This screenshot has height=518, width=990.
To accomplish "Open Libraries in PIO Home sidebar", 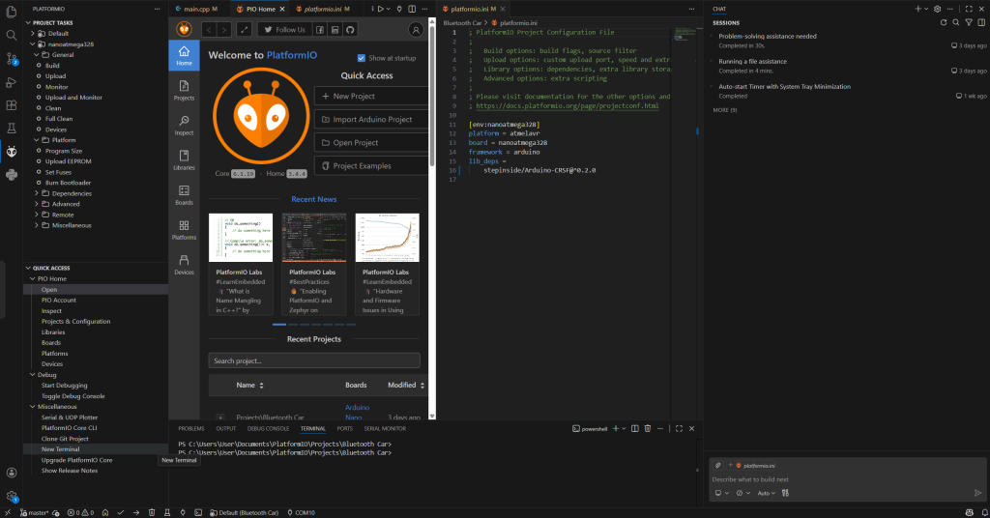I will point(184,159).
